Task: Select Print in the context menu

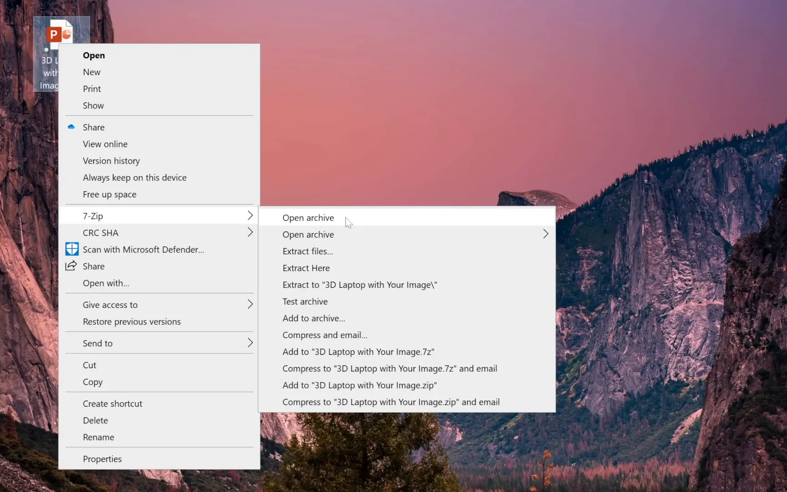Action: 159,89
